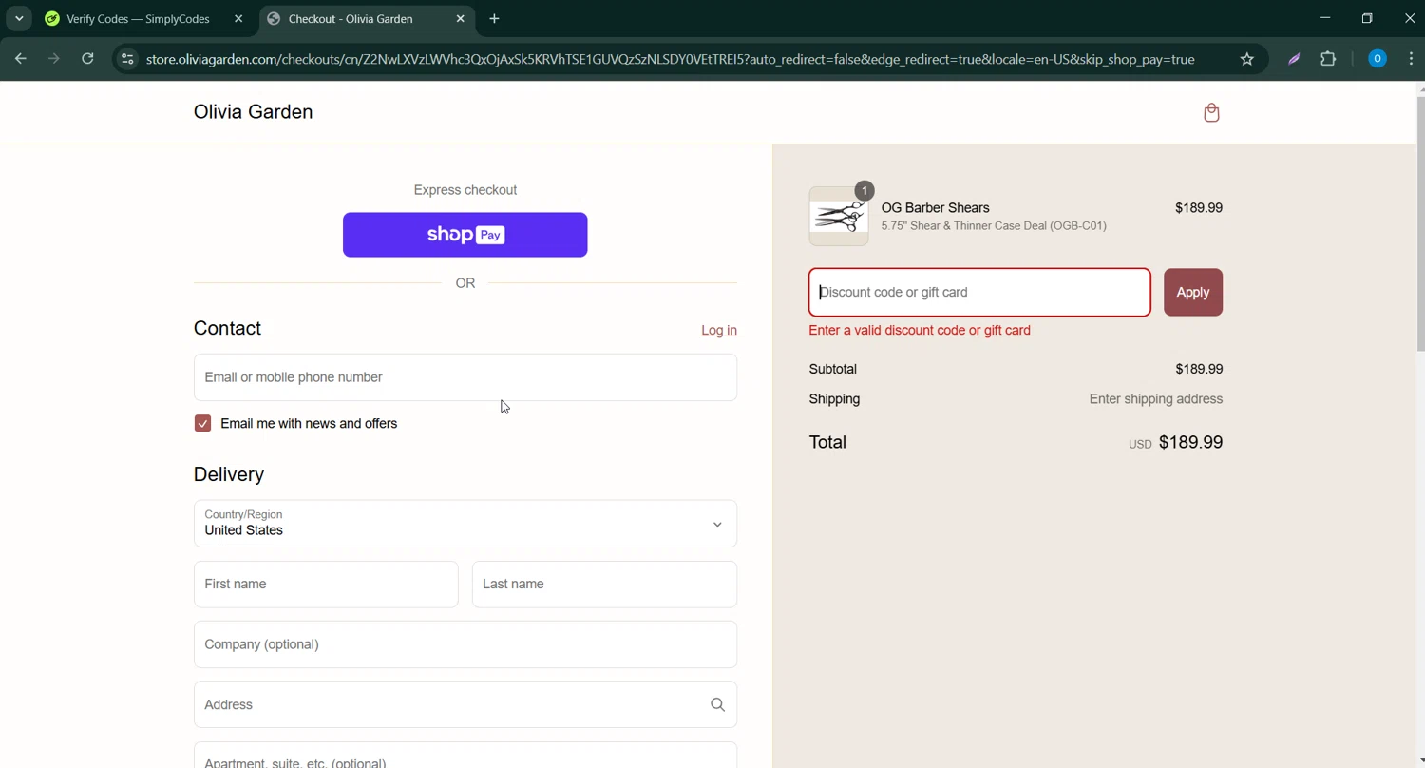Click the Express checkout label
1425x768 pixels.
pos(465,190)
